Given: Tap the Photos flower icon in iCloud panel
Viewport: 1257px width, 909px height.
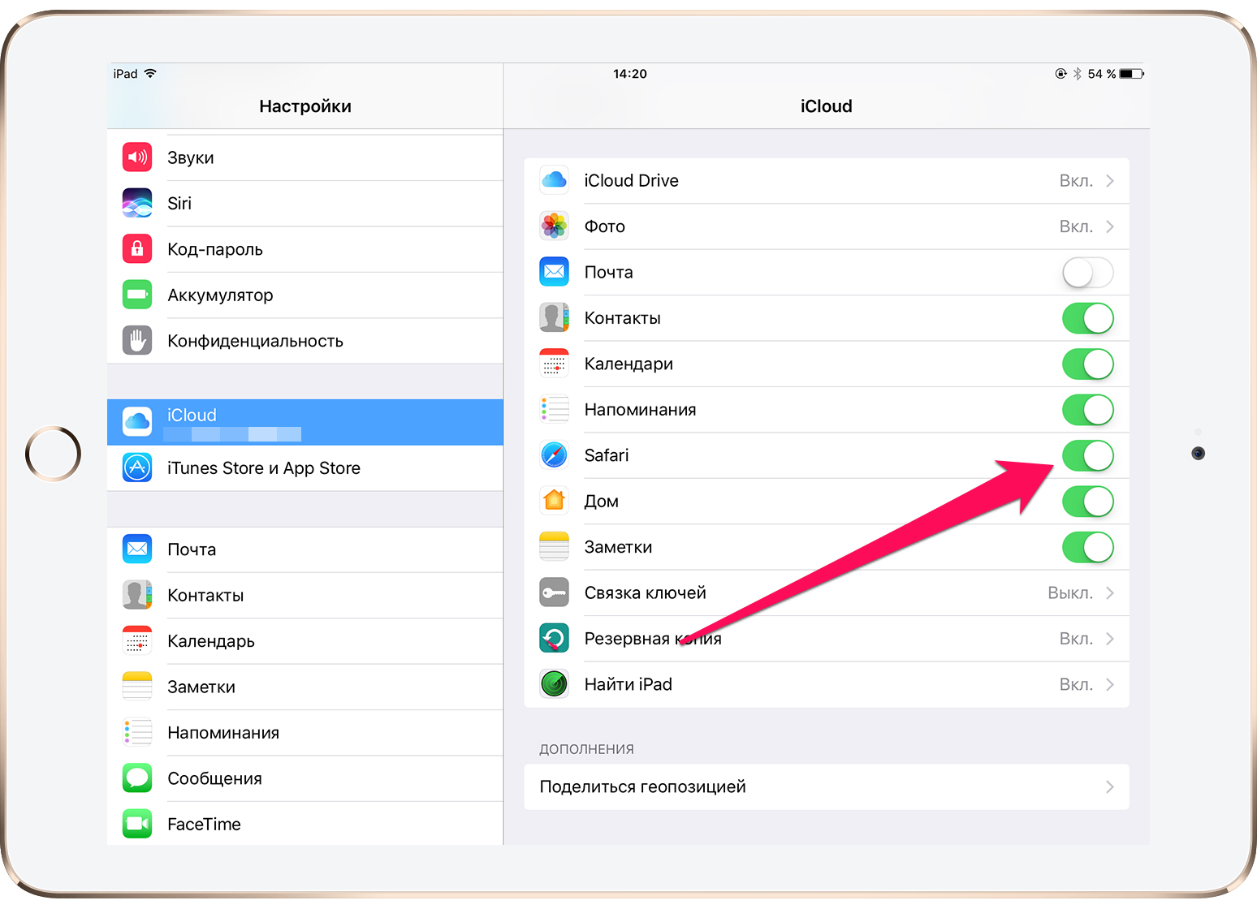Looking at the screenshot, I should (x=555, y=226).
